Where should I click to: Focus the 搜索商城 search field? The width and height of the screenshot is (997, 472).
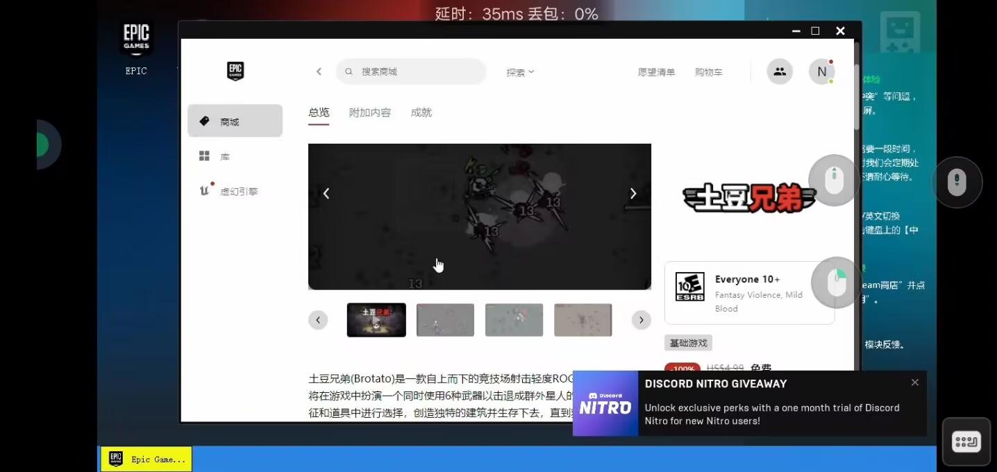coord(411,71)
